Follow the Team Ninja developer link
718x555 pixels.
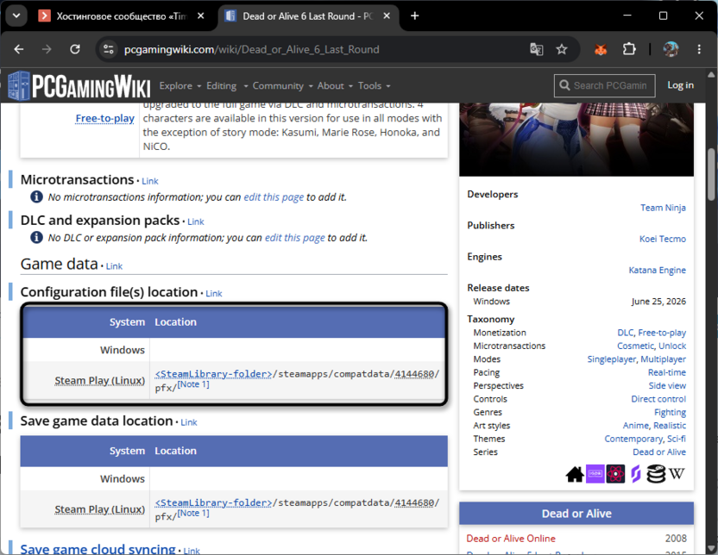coord(663,208)
